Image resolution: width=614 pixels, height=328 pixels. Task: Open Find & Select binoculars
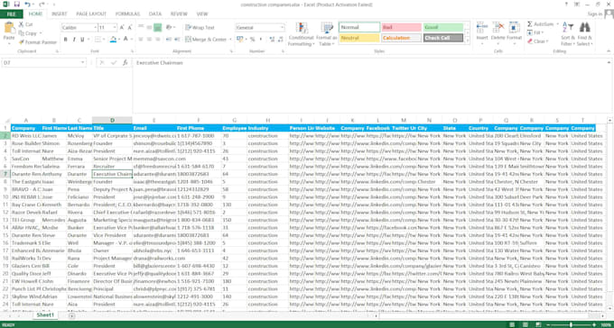[584, 33]
